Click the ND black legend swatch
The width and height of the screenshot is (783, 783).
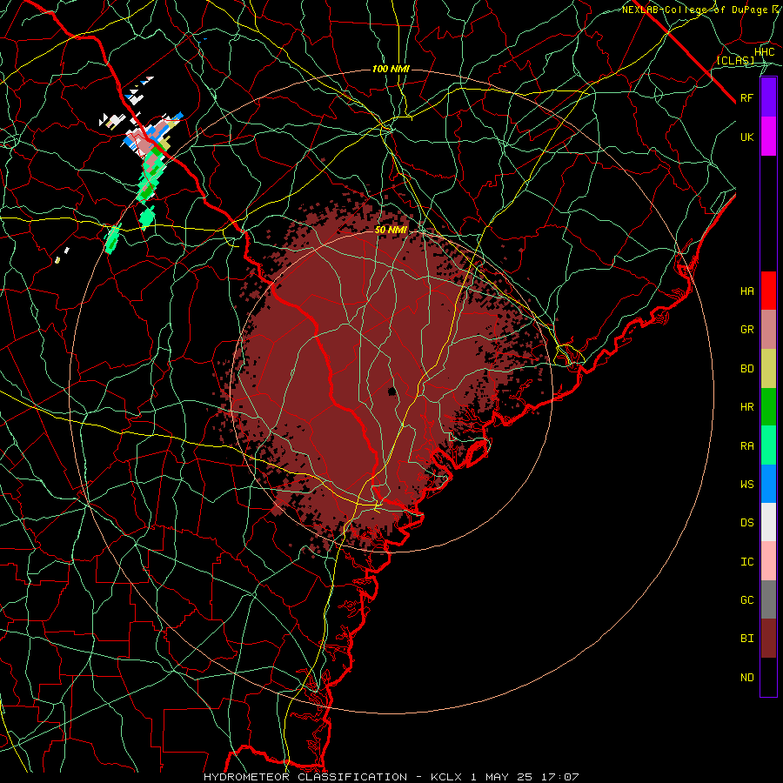coord(768,677)
